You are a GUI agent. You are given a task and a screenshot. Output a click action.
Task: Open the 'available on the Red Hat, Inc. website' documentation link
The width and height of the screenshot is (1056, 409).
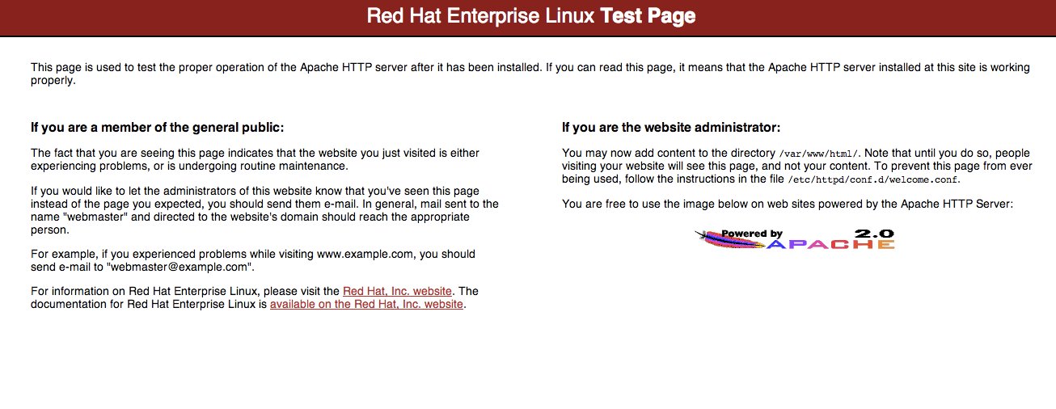coord(366,305)
